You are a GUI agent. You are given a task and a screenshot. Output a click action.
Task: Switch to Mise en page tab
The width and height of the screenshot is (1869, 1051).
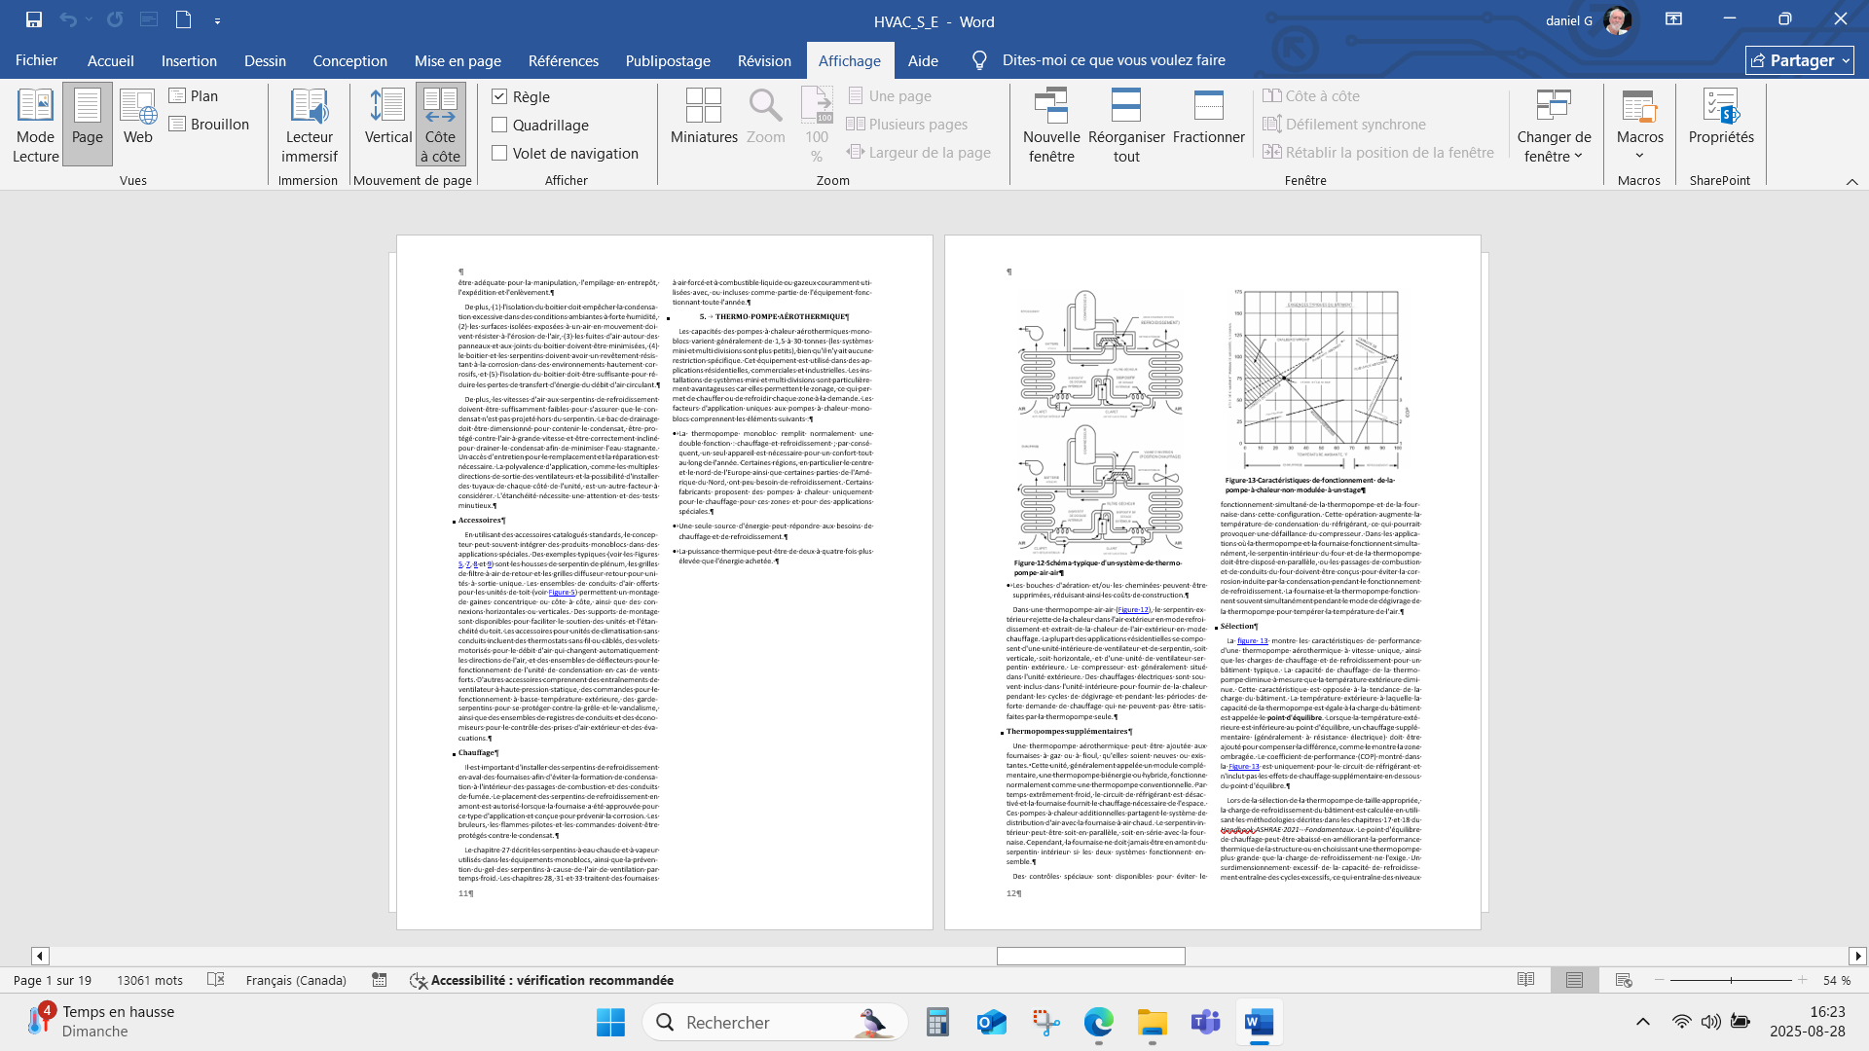coord(458,60)
